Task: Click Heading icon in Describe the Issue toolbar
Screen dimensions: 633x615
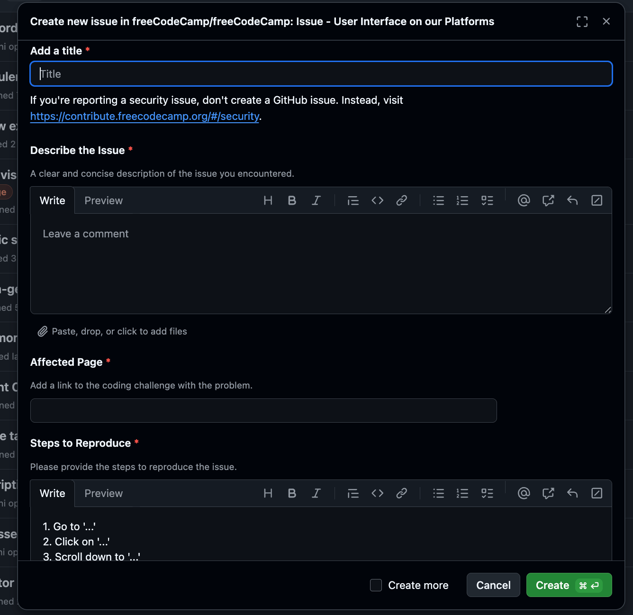Action: (x=268, y=200)
